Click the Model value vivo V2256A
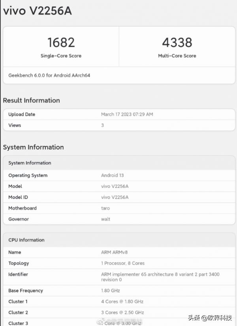 coord(115,186)
